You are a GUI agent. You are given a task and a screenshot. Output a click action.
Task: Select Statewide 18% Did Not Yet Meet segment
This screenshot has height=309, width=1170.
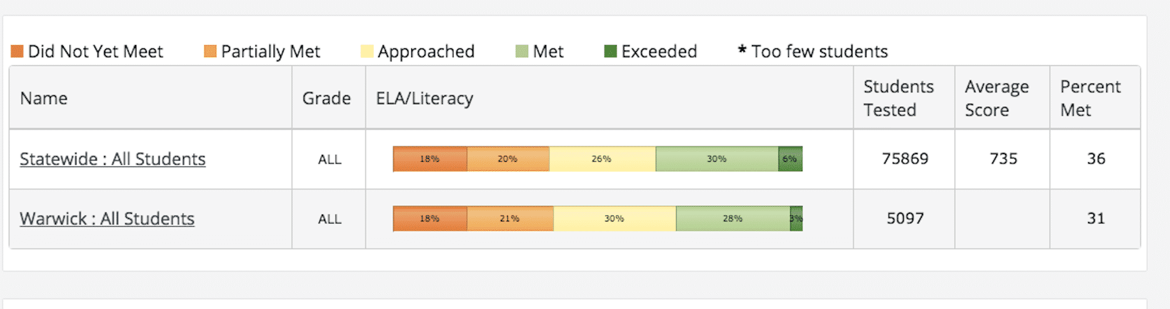(430, 159)
